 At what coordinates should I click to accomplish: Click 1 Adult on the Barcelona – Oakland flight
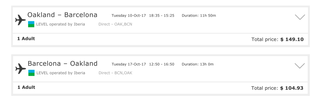coord(26,88)
